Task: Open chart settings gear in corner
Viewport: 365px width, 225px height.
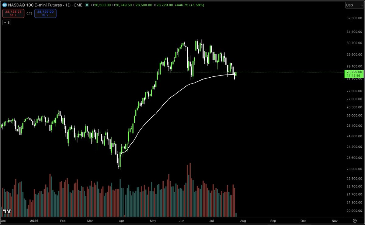Action: (x=355, y=221)
